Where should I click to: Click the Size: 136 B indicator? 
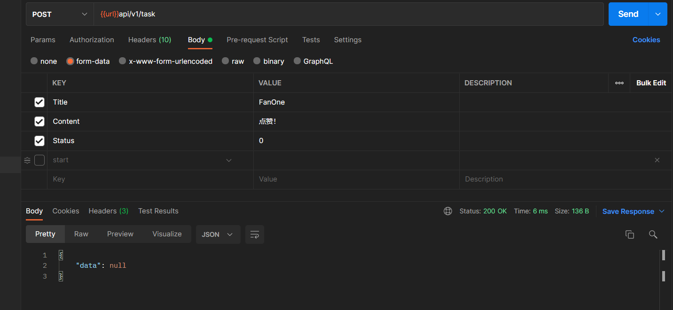click(572, 212)
